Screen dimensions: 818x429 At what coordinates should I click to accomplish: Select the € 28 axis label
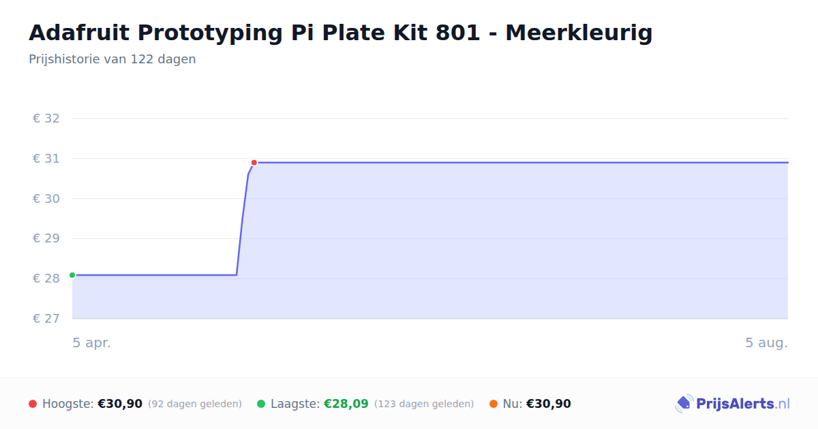pyautogui.click(x=46, y=279)
